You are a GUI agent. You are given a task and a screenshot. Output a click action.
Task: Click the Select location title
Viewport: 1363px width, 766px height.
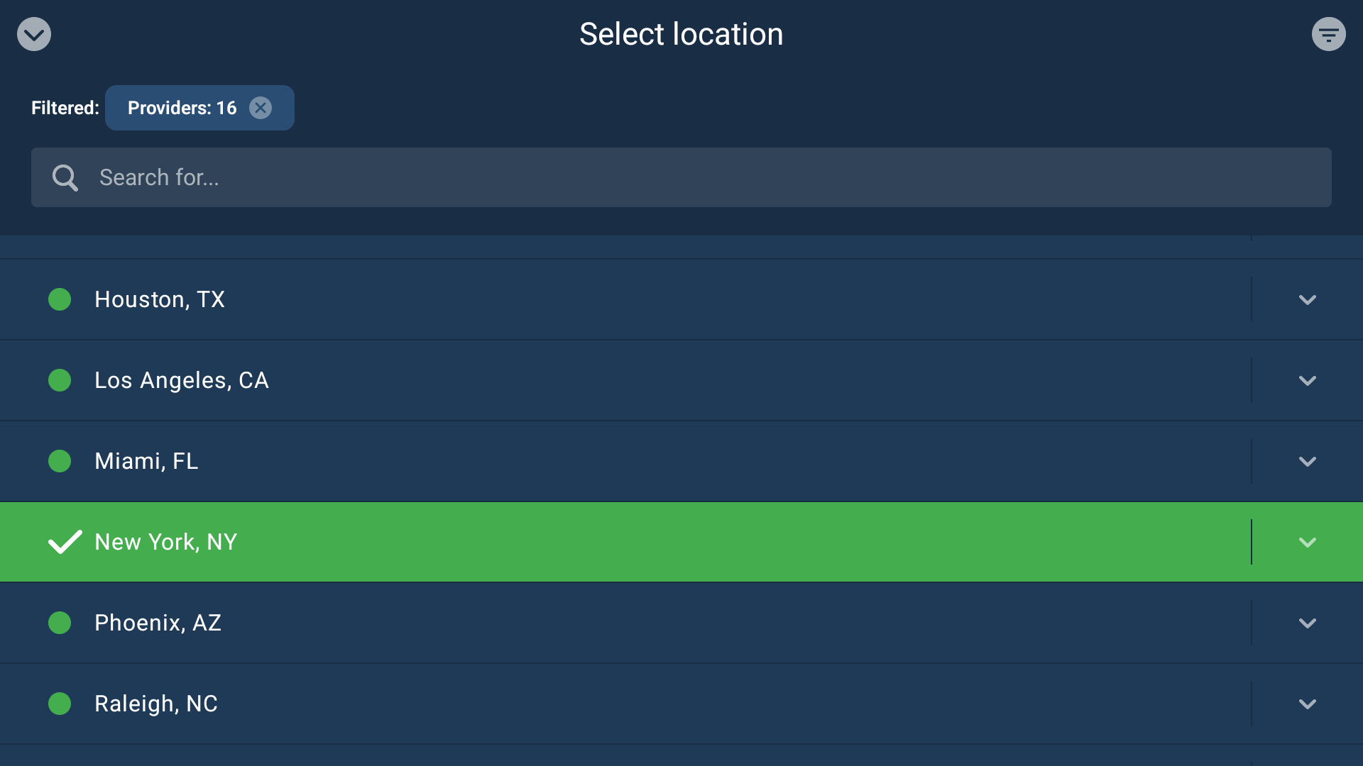(681, 33)
